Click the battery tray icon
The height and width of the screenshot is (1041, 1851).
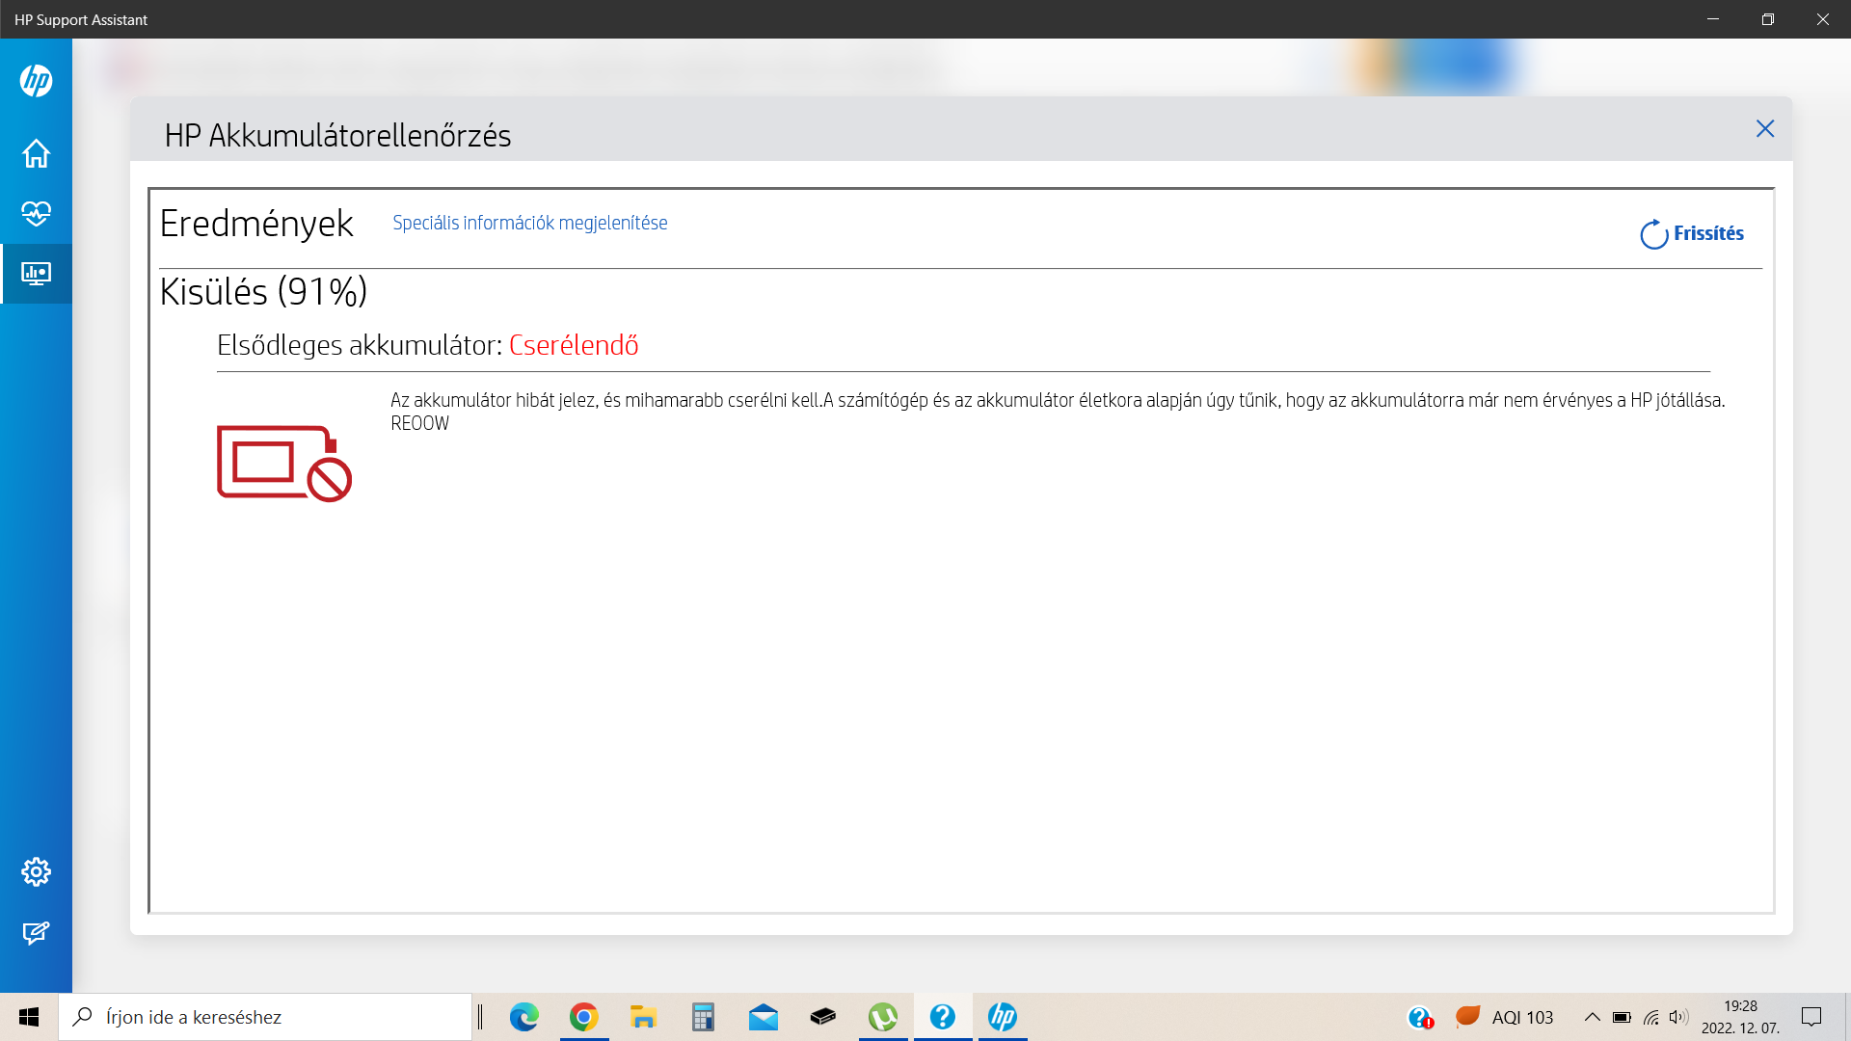1622,1017
